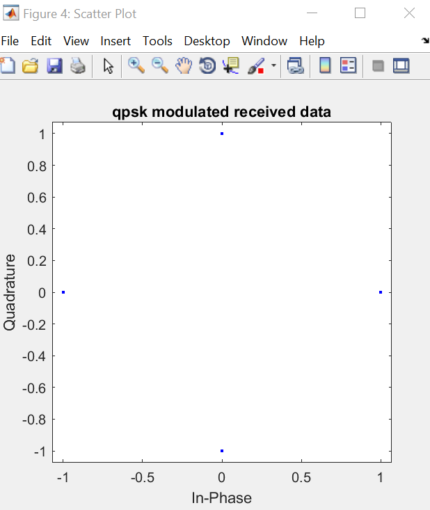Open the Help menu

[312, 41]
